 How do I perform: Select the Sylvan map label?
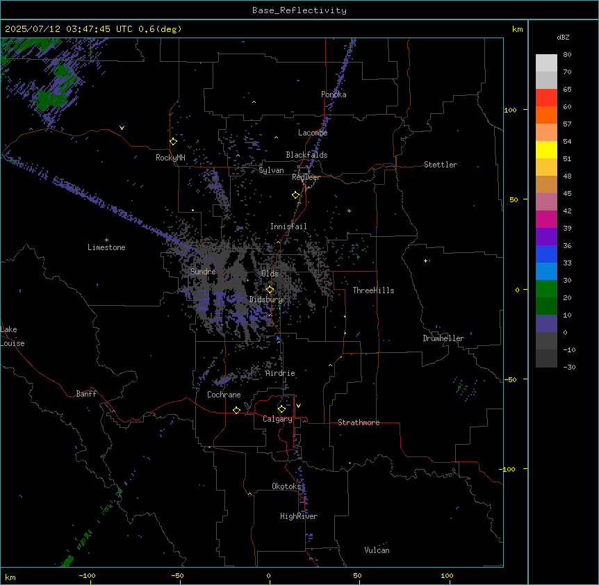click(271, 170)
